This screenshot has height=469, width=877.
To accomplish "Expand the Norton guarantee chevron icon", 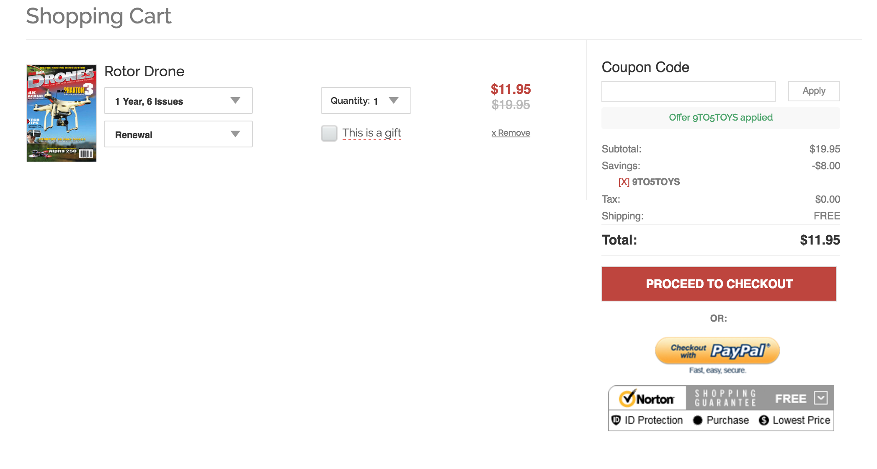I will [821, 398].
